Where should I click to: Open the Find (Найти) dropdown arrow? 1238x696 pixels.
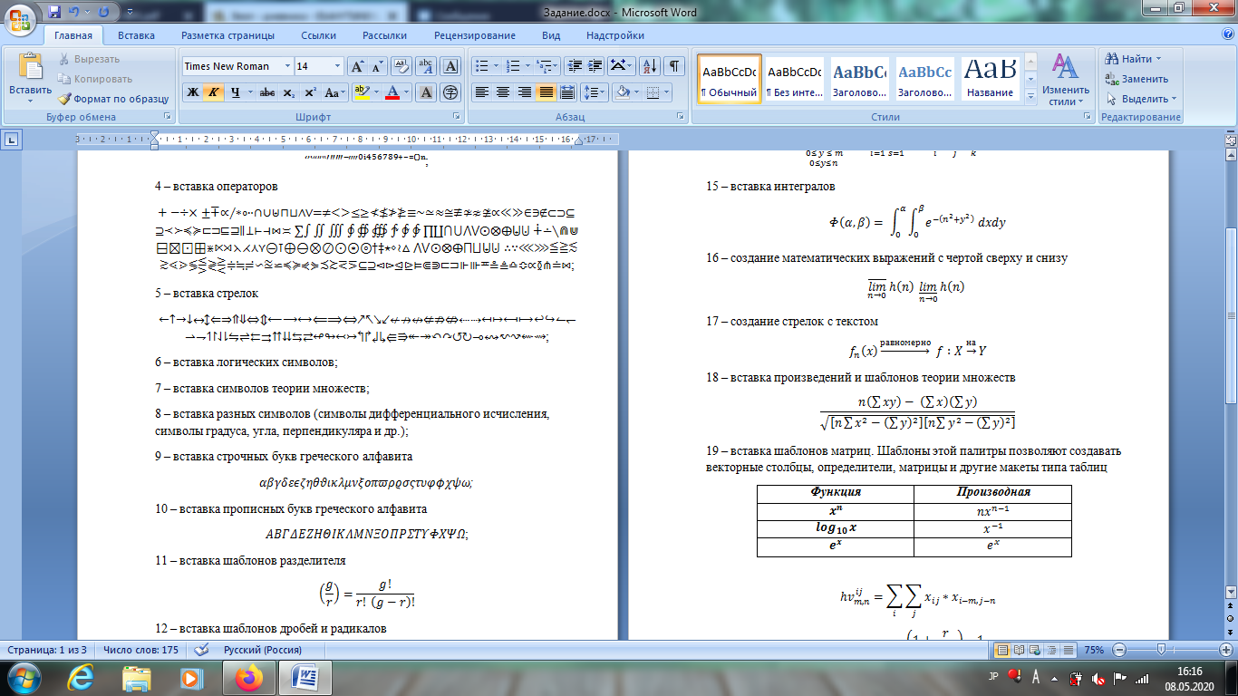(1158, 59)
